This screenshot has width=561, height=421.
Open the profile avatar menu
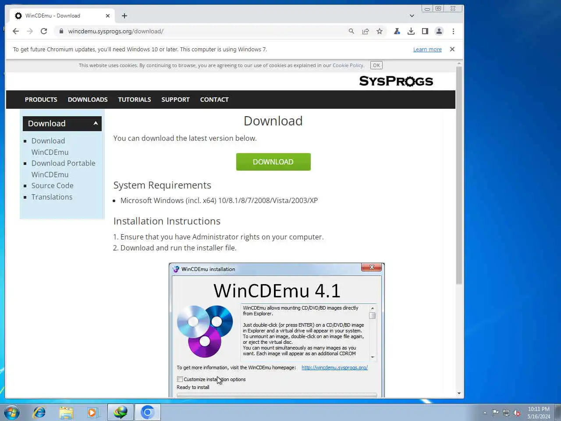coord(439,31)
